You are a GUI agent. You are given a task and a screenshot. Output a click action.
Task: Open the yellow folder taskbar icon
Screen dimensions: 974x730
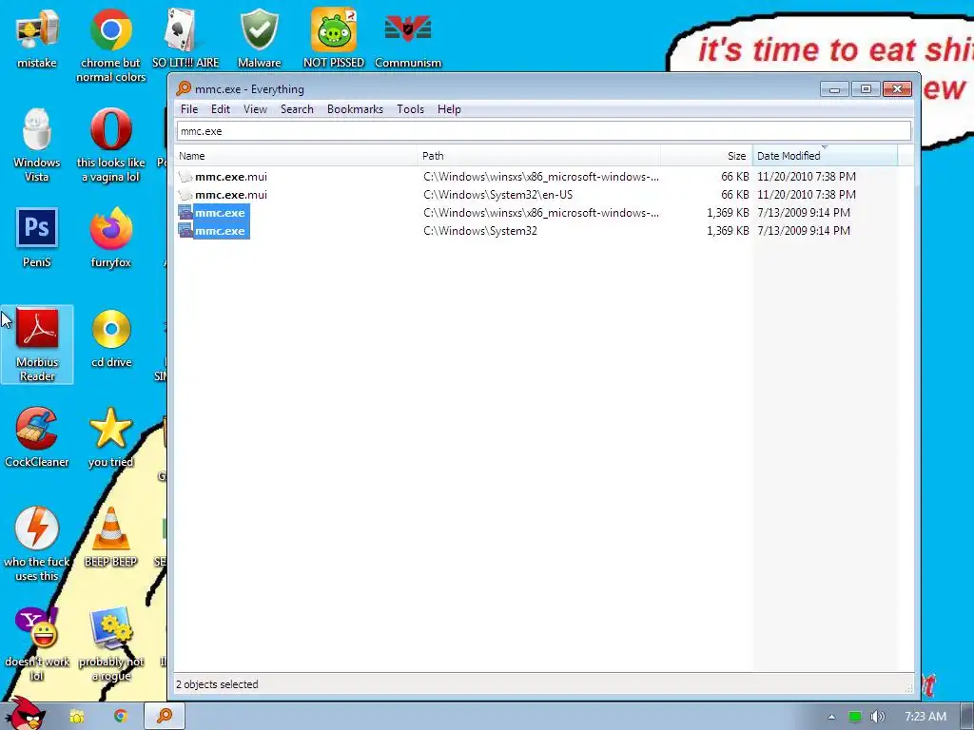click(77, 717)
